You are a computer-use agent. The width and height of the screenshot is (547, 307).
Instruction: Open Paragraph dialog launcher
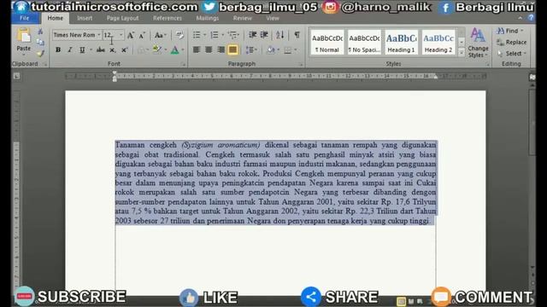pos(301,64)
